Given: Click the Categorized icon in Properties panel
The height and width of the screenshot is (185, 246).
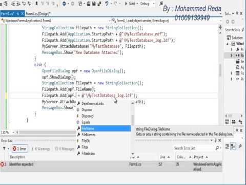Looking at the screenshot, I should tap(227, 146).
